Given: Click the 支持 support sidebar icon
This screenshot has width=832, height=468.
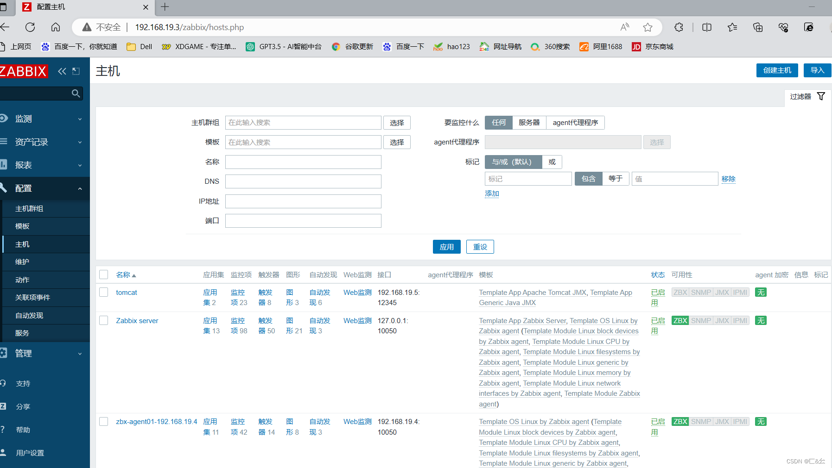Looking at the screenshot, I should coord(4,383).
